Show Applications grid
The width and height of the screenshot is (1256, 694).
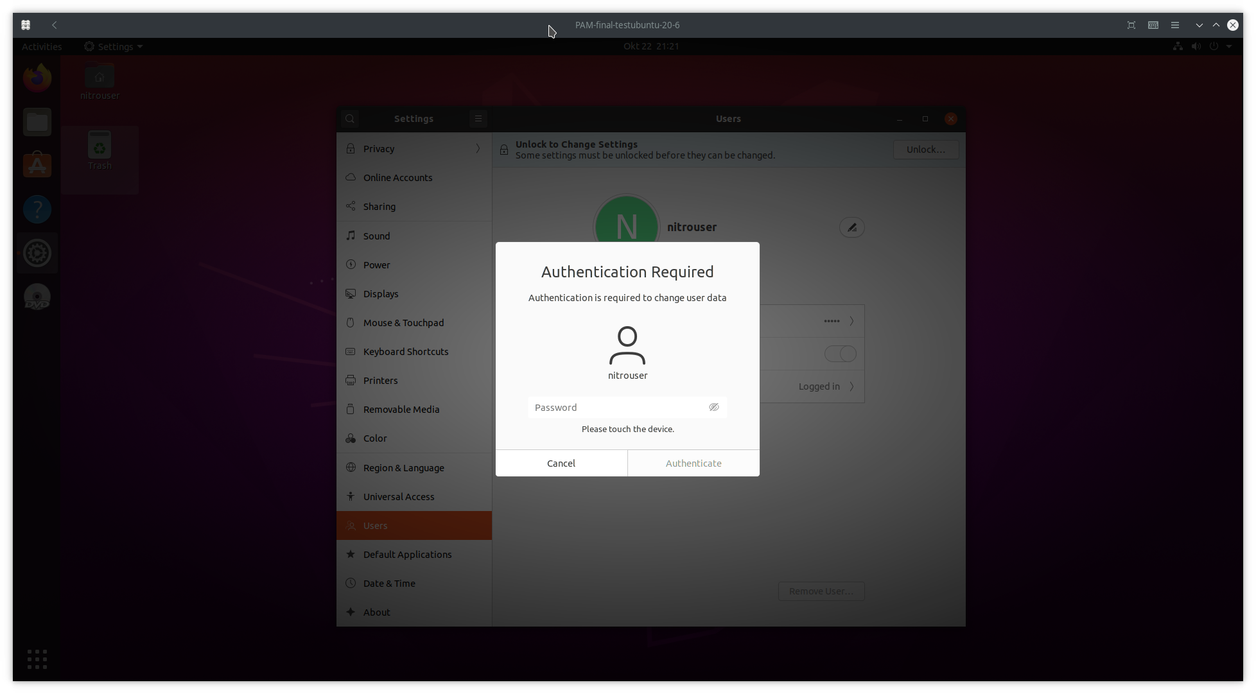[37, 659]
